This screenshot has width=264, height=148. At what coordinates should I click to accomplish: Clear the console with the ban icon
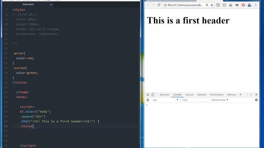148,100
